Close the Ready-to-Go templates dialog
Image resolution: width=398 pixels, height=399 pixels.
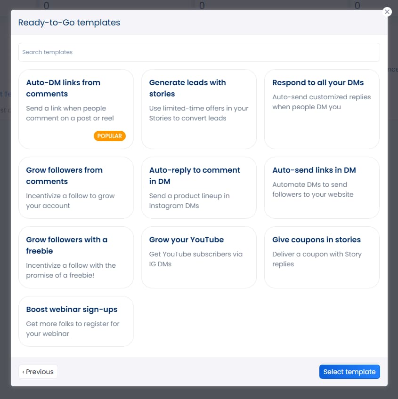[387, 12]
